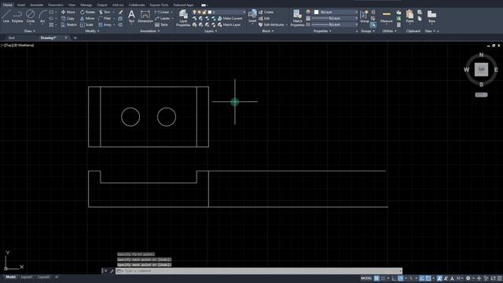Viewport: 503px width, 283px height.
Task: Select the Dimension tool
Action: click(x=145, y=16)
